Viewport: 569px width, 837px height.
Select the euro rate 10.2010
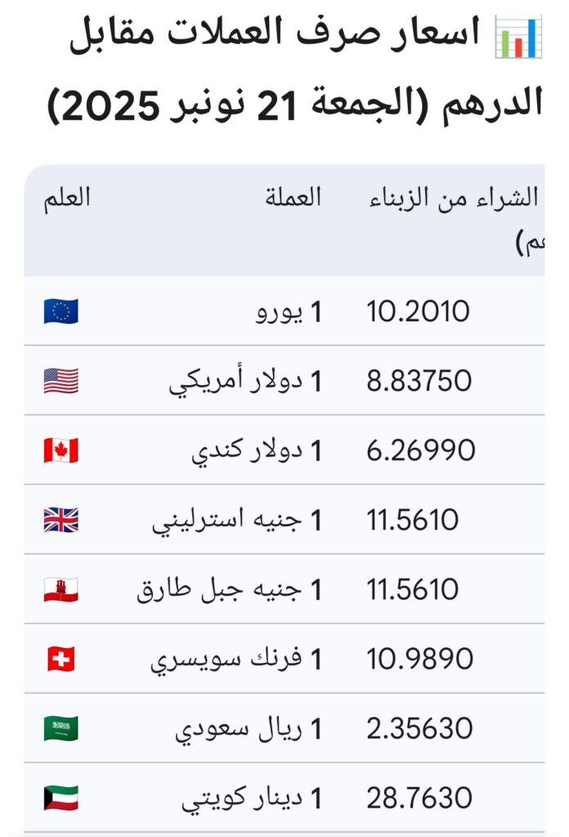click(418, 311)
